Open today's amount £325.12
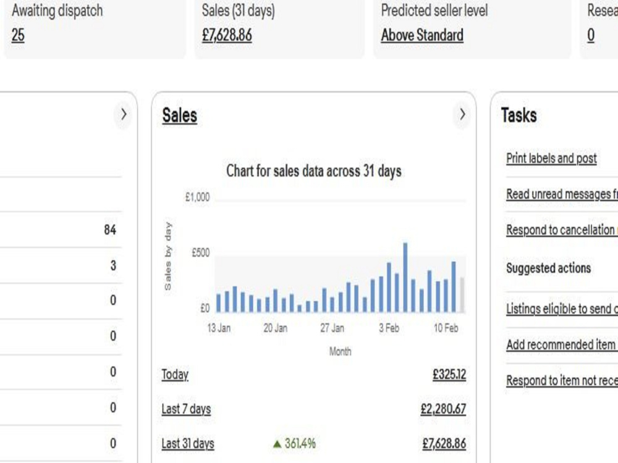618x463 pixels. 449,375
